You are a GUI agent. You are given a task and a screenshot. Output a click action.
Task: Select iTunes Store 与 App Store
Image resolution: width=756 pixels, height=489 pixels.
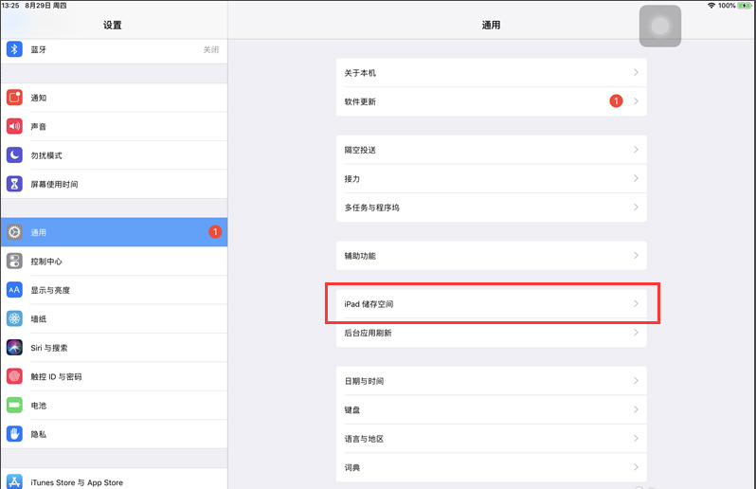tap(115, 480)
